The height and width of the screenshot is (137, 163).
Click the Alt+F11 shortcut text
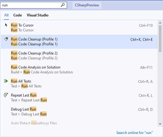[146, 68]
